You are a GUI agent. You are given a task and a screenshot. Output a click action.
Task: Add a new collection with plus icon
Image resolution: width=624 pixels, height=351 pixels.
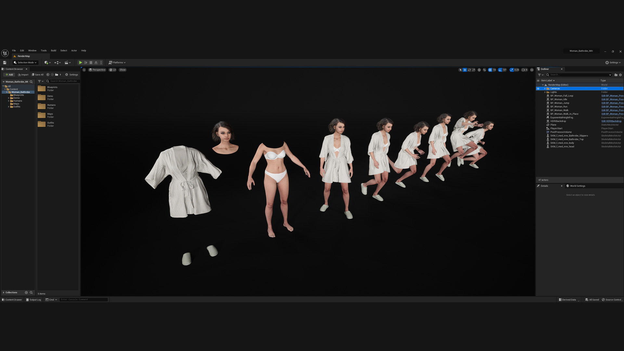(x=26, y=292)
